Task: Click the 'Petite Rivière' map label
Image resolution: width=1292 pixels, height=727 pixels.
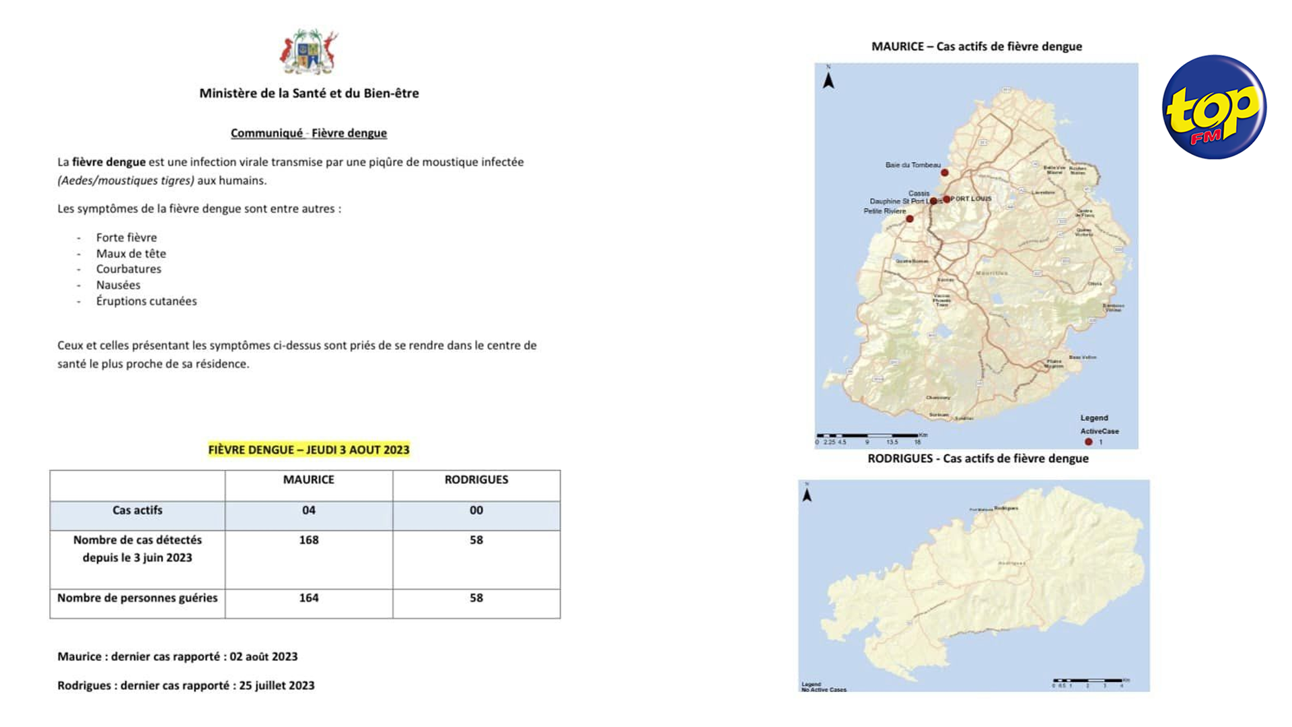Action: [x=885, y=211]
